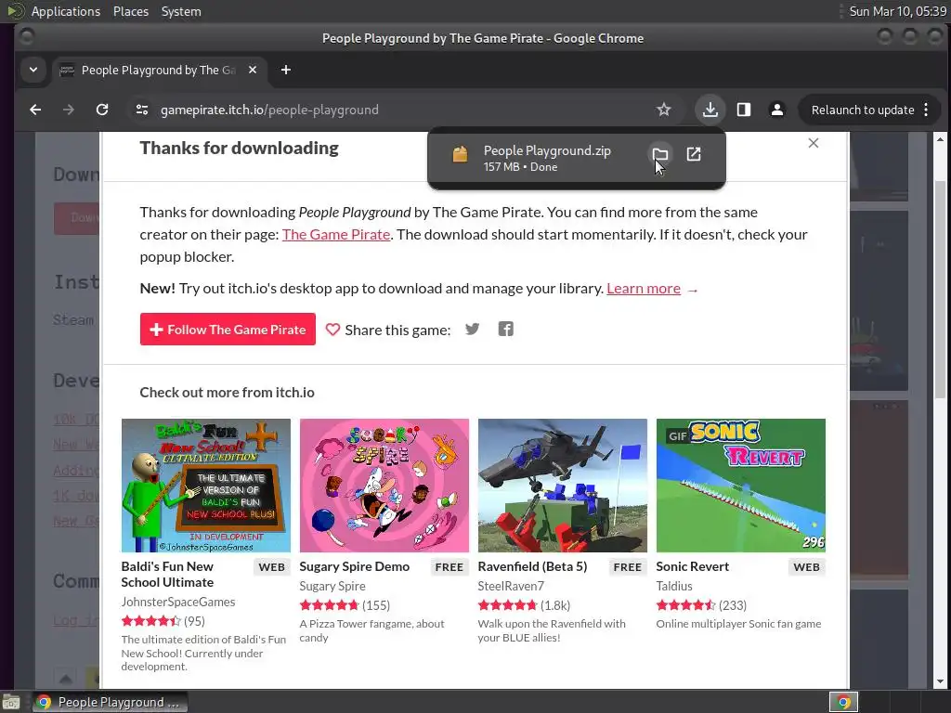Click the FREE tag on Sugary Spire Demo
The width and height of the screenshot is (951, 713).
pos(449,567)
